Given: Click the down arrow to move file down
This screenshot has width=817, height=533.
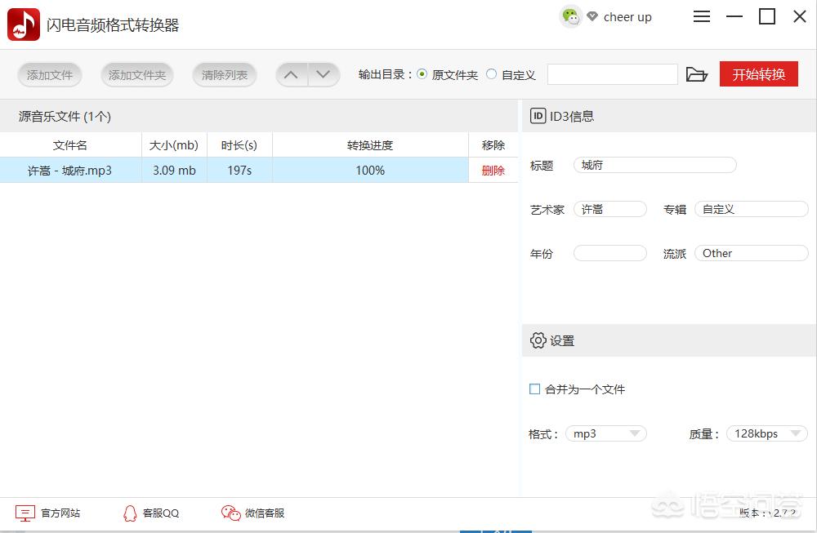Looking at the screenshot, I should click(x=324, y=75).
